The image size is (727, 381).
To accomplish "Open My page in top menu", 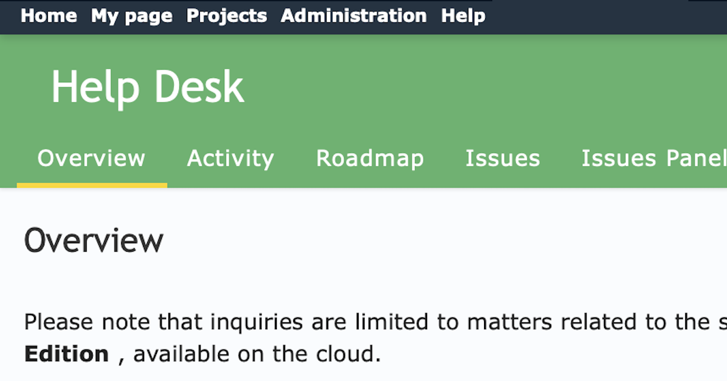I will (131, 16).
